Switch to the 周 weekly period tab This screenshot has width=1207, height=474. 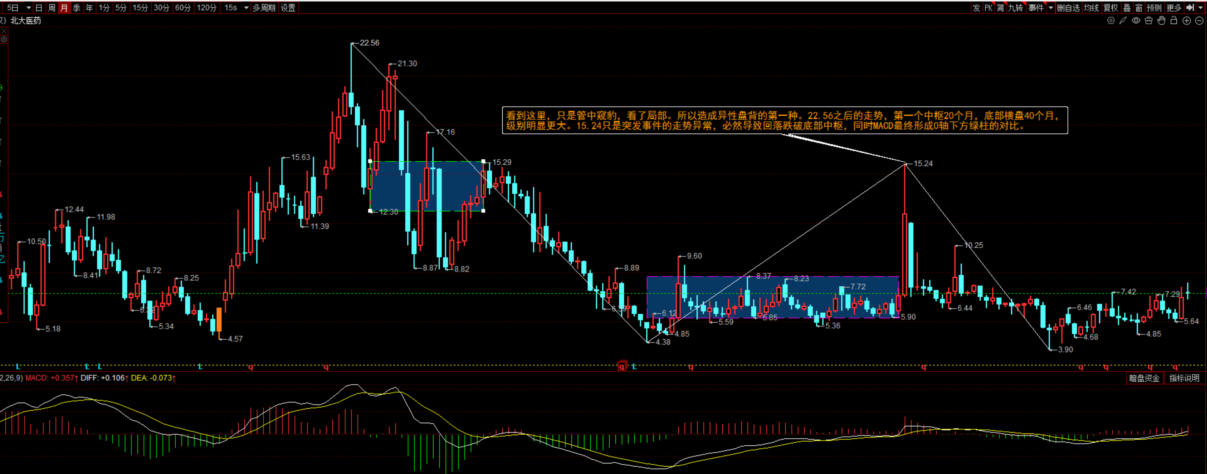coord(52,8)
